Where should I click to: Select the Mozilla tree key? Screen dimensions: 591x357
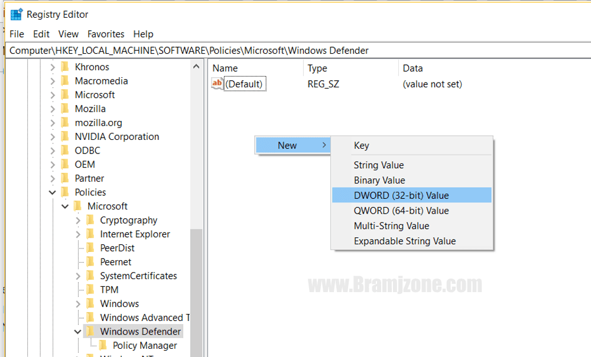point(90,109)
